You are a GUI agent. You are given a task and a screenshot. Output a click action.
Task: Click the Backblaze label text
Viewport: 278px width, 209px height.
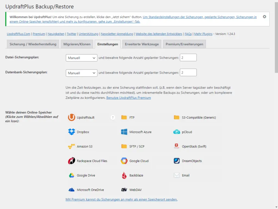[136, 175]
